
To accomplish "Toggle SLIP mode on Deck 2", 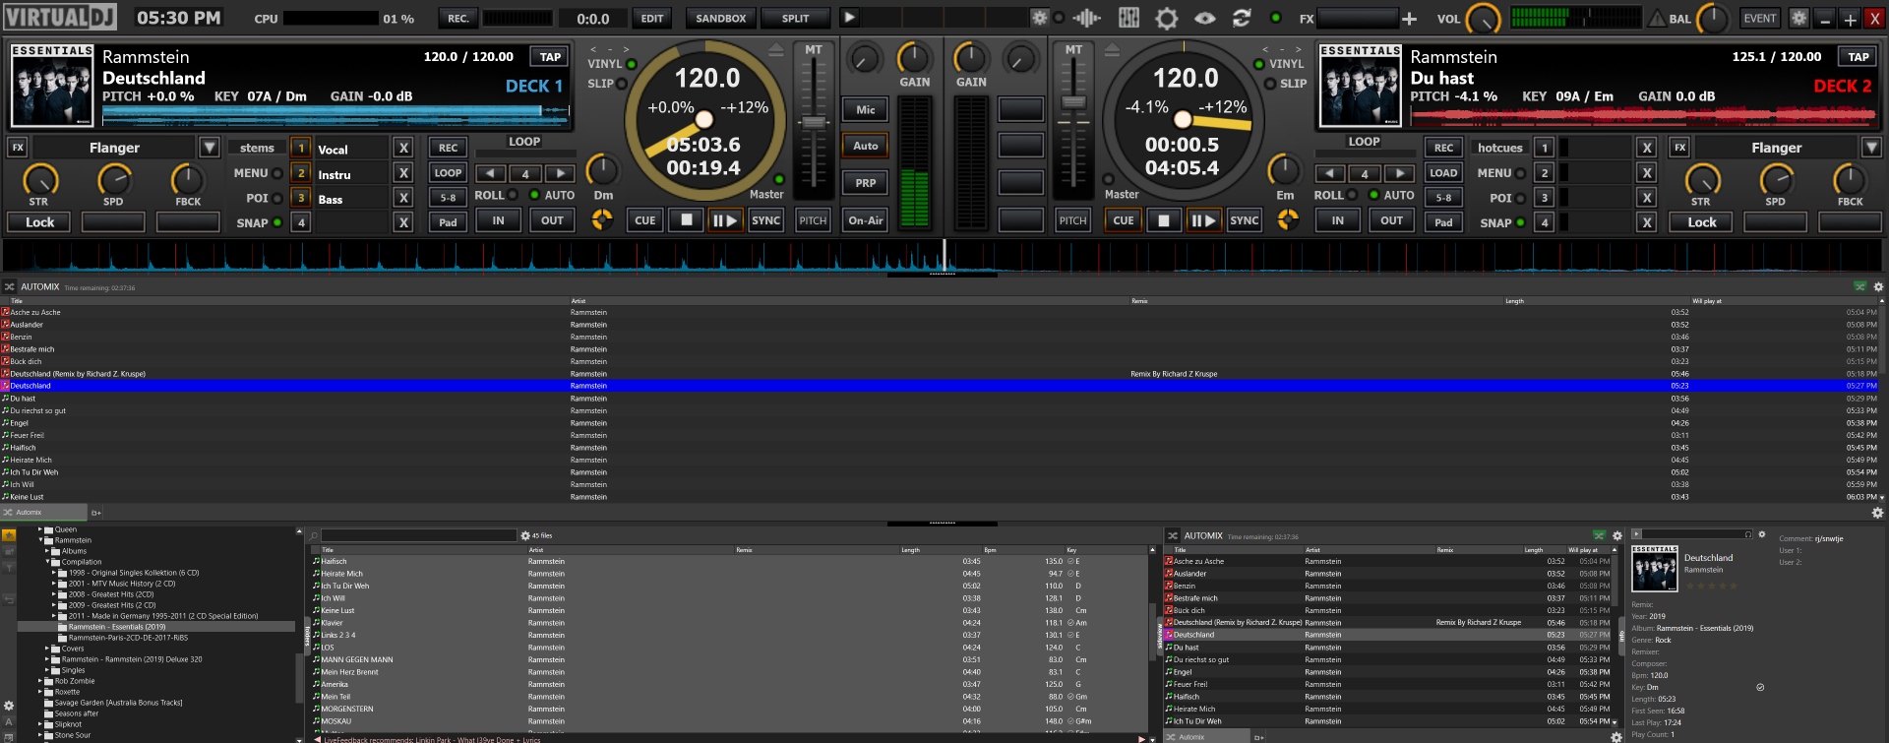I will click(x=1268, y=84).
